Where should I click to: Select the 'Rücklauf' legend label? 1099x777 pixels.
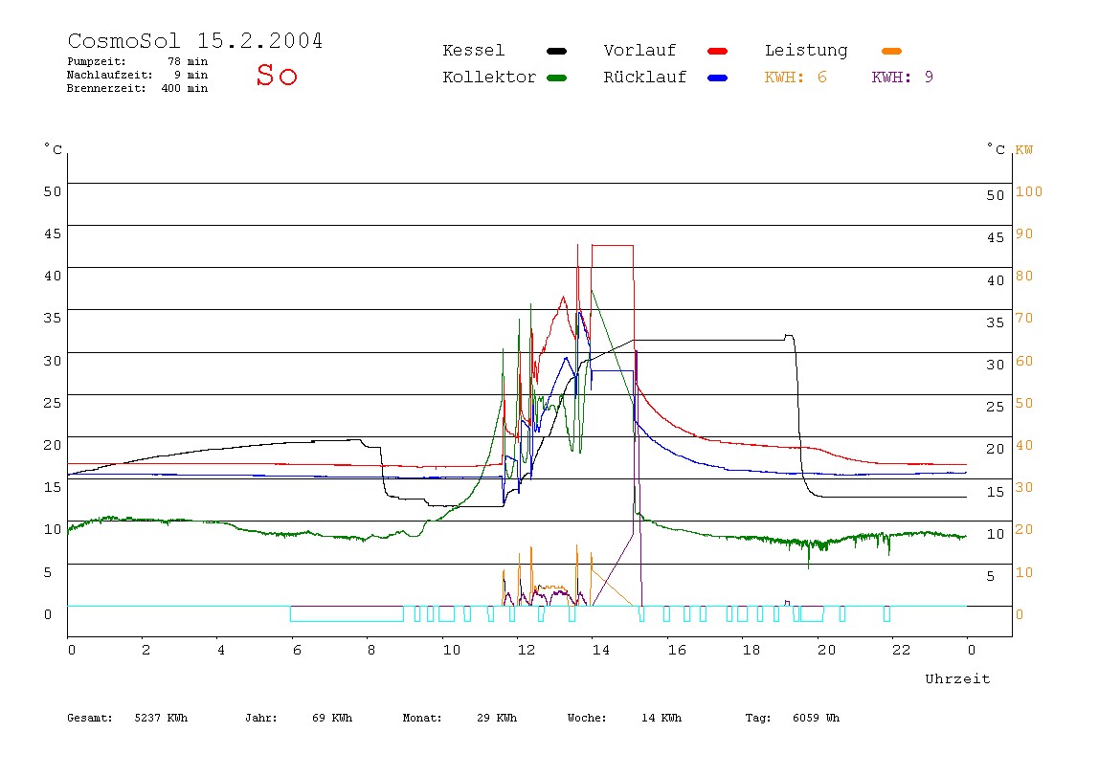pyautogui.click(x=645, y=78)
